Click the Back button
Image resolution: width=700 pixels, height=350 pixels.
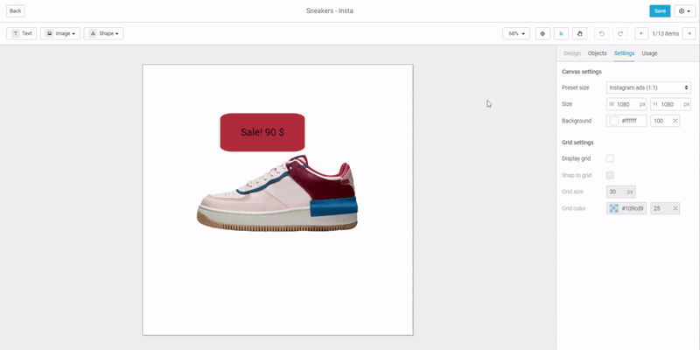point(16,10)
